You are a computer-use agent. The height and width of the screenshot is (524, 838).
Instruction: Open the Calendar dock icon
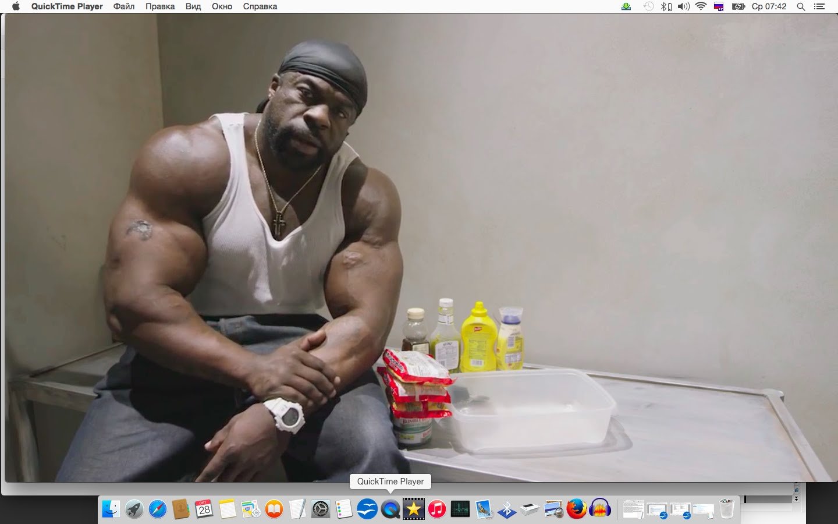204,509
